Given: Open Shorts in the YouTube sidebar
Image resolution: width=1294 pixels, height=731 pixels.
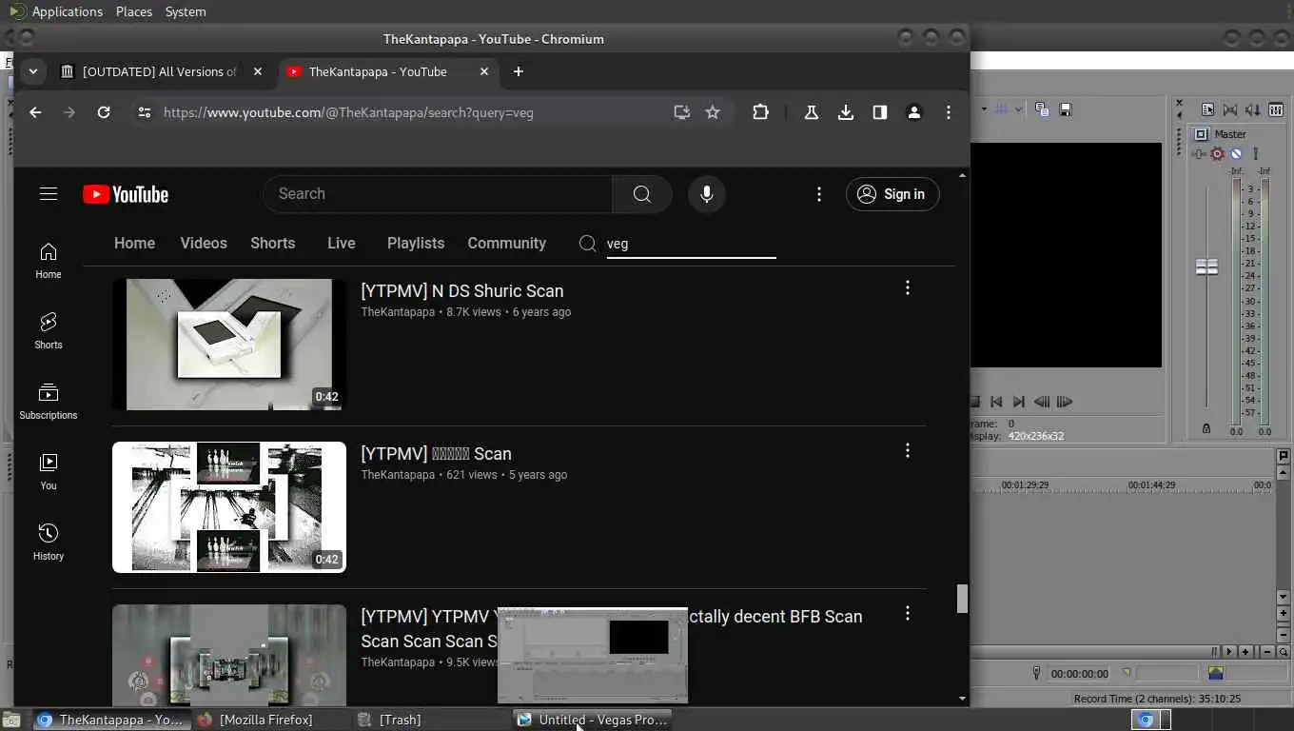Looking at the screenshot, I should [49, 330].
